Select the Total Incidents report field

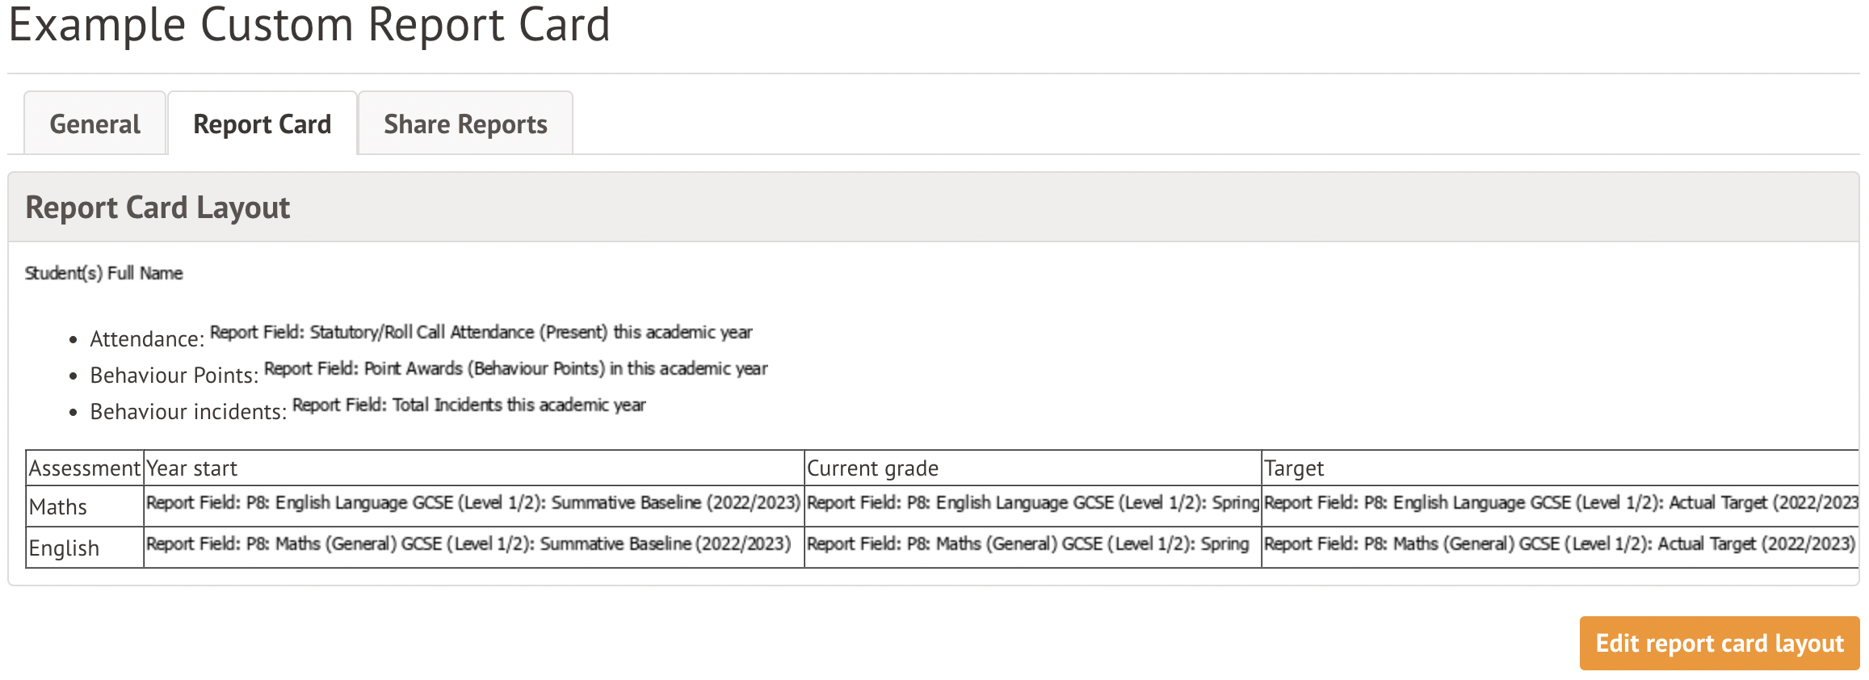pos(468,405)
